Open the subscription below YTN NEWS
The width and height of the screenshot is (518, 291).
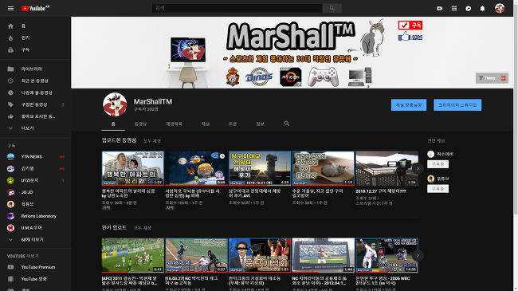click(x=35, y=168)
